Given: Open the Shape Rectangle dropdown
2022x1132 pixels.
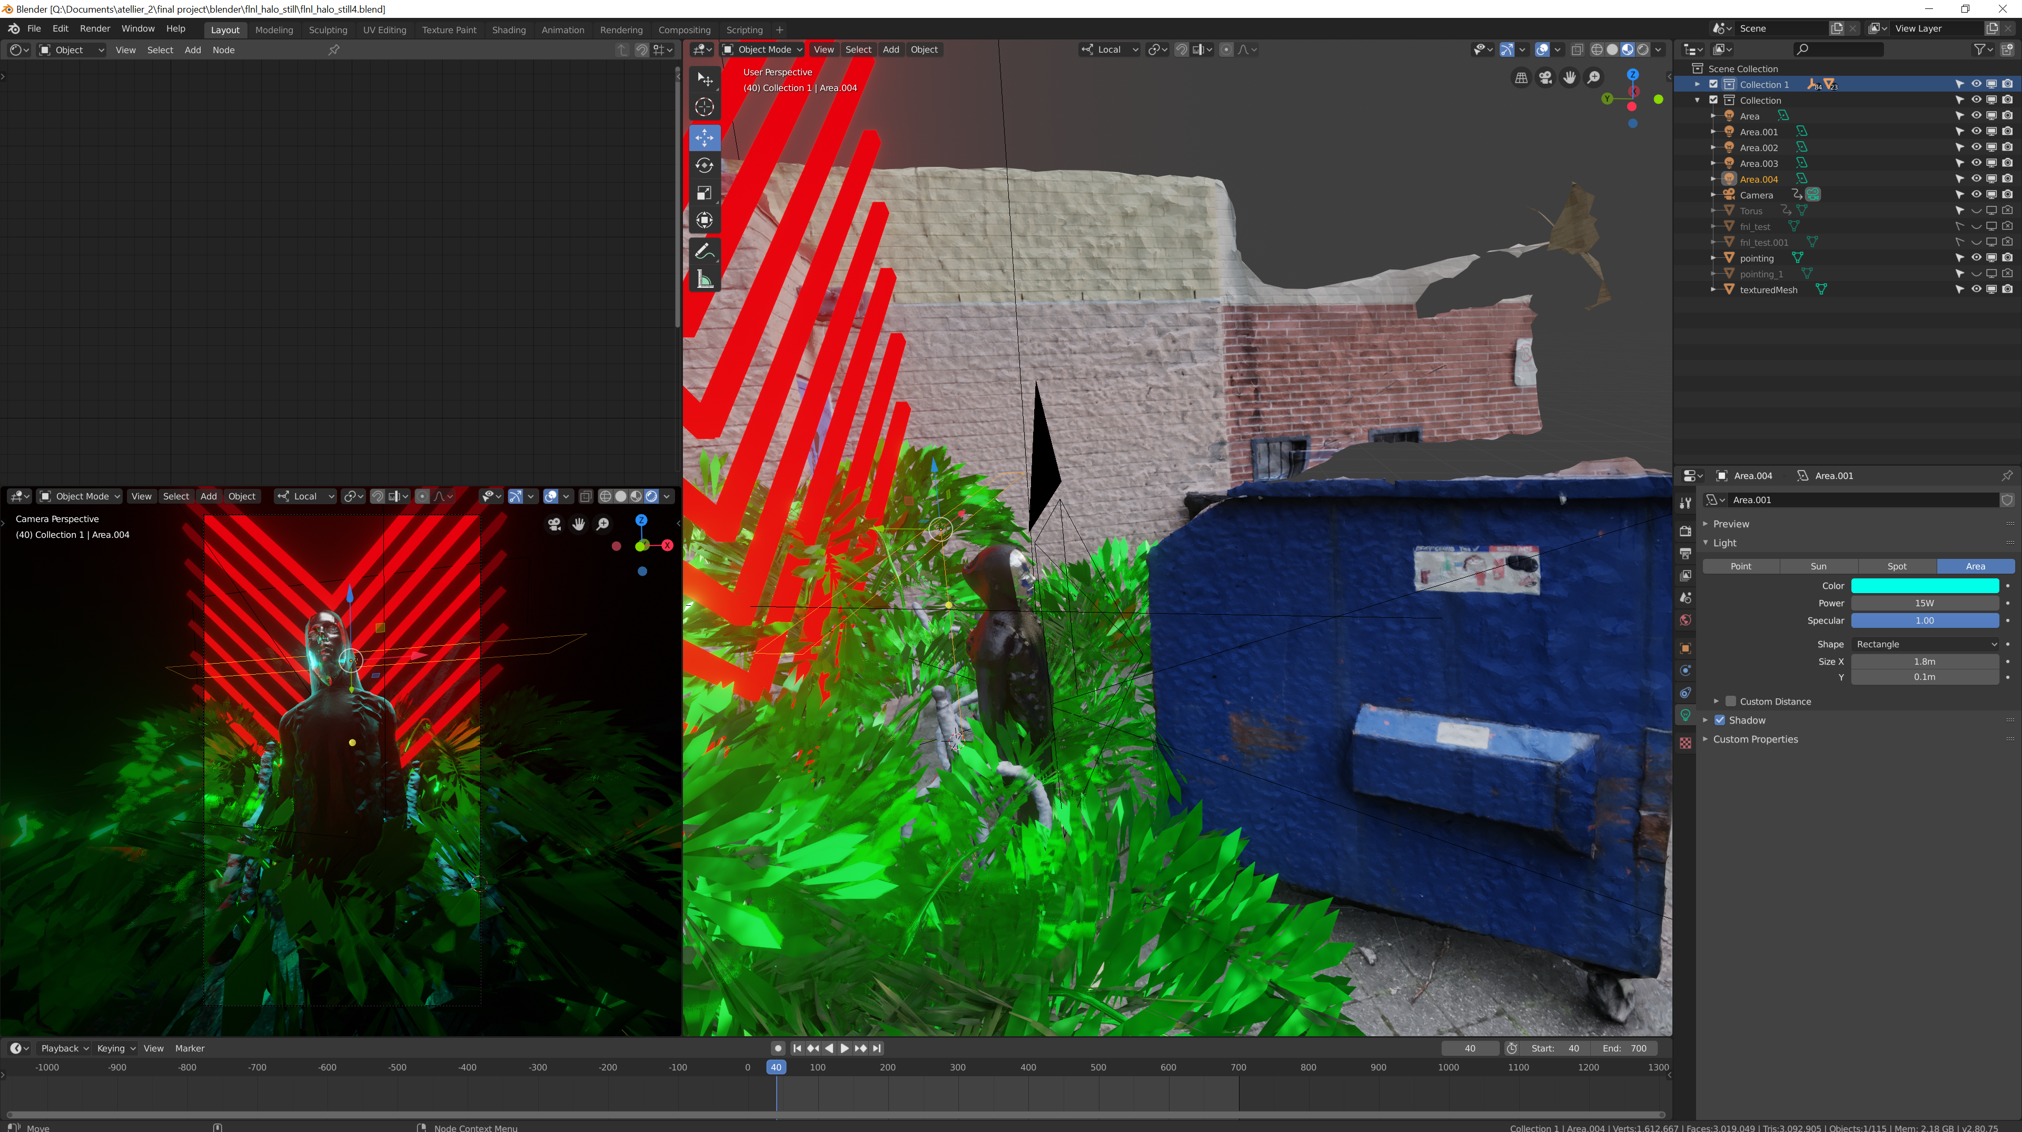Looking at the screenshot, I should click(1925, 644).
